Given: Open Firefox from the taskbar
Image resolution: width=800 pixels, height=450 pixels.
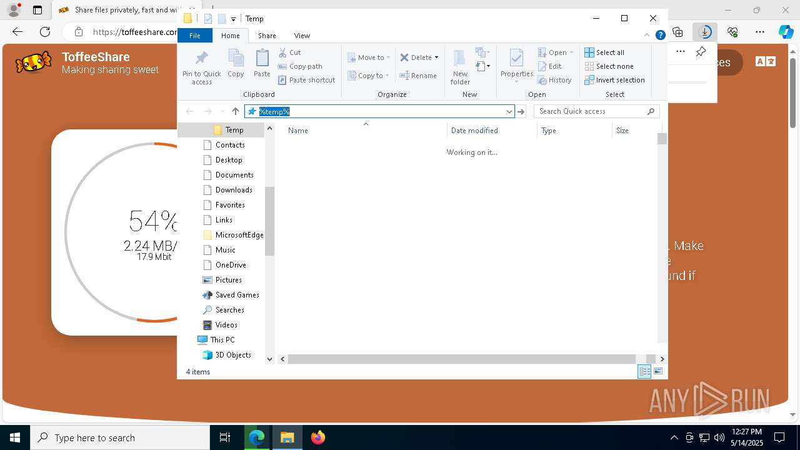Looking at the screenshot, I should coord(318,437).
